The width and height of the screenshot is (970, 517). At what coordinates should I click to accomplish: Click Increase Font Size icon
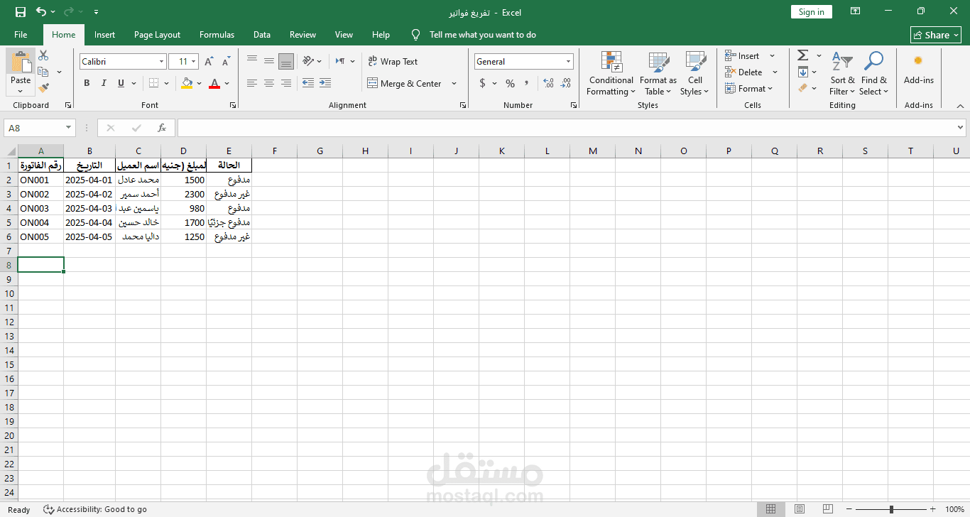pyautogui.click(x=209, y=62)
